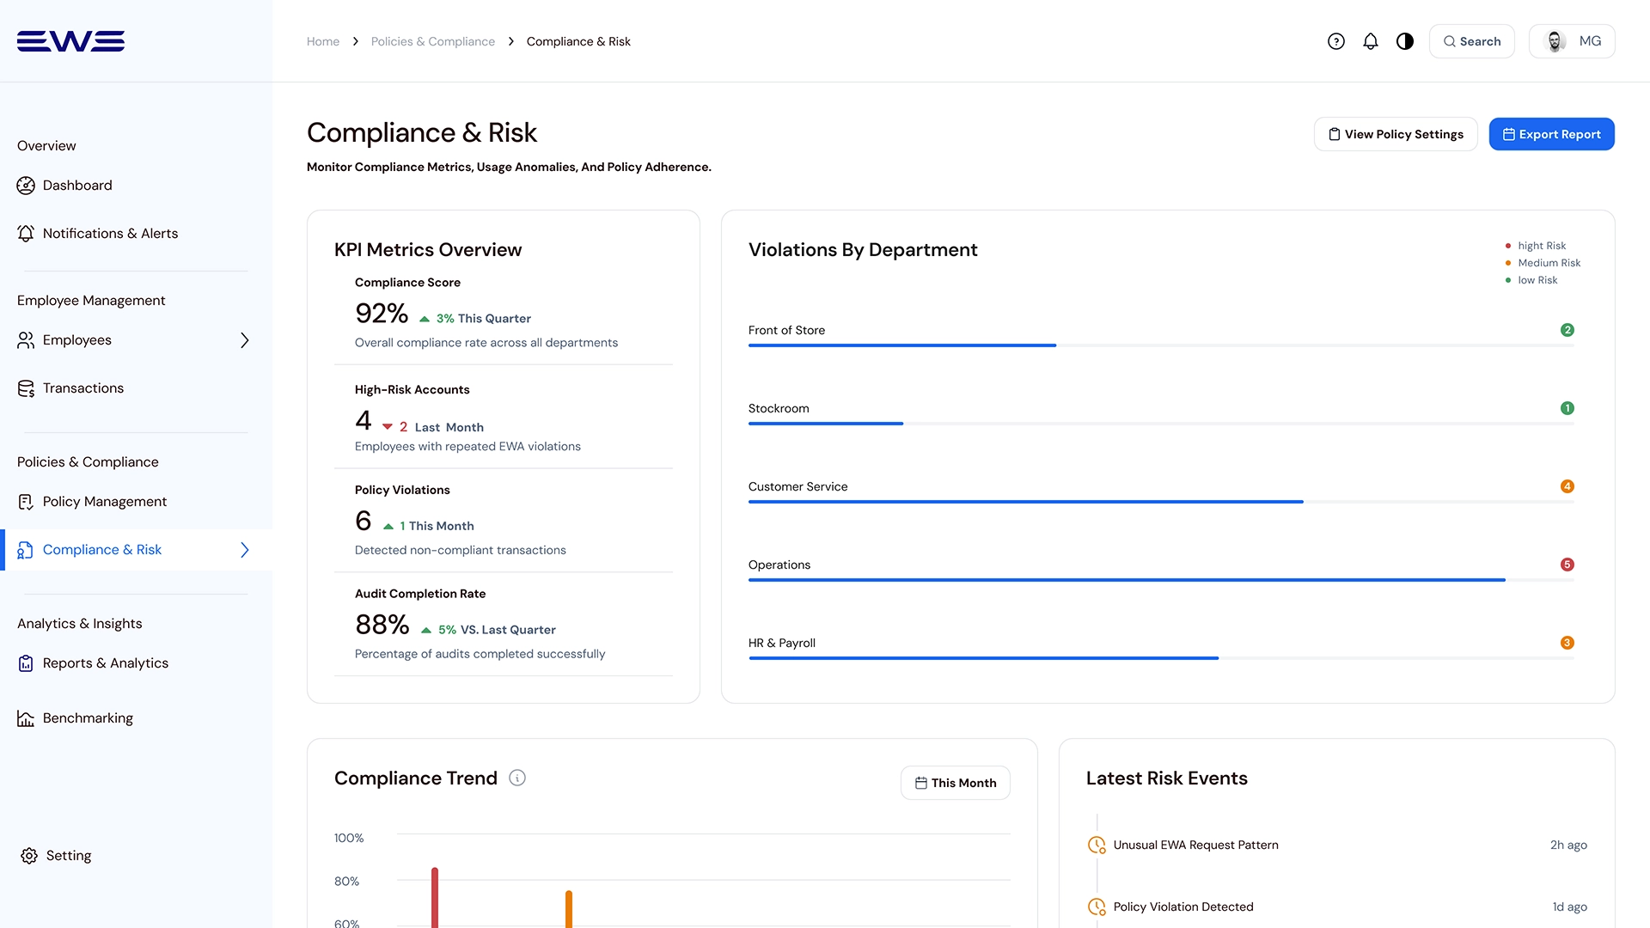This screenshot has height=928, width=1650.
Task: Click the Customer Service risk badge 4
Action: pyautogui.click(x=1567, y=486)
